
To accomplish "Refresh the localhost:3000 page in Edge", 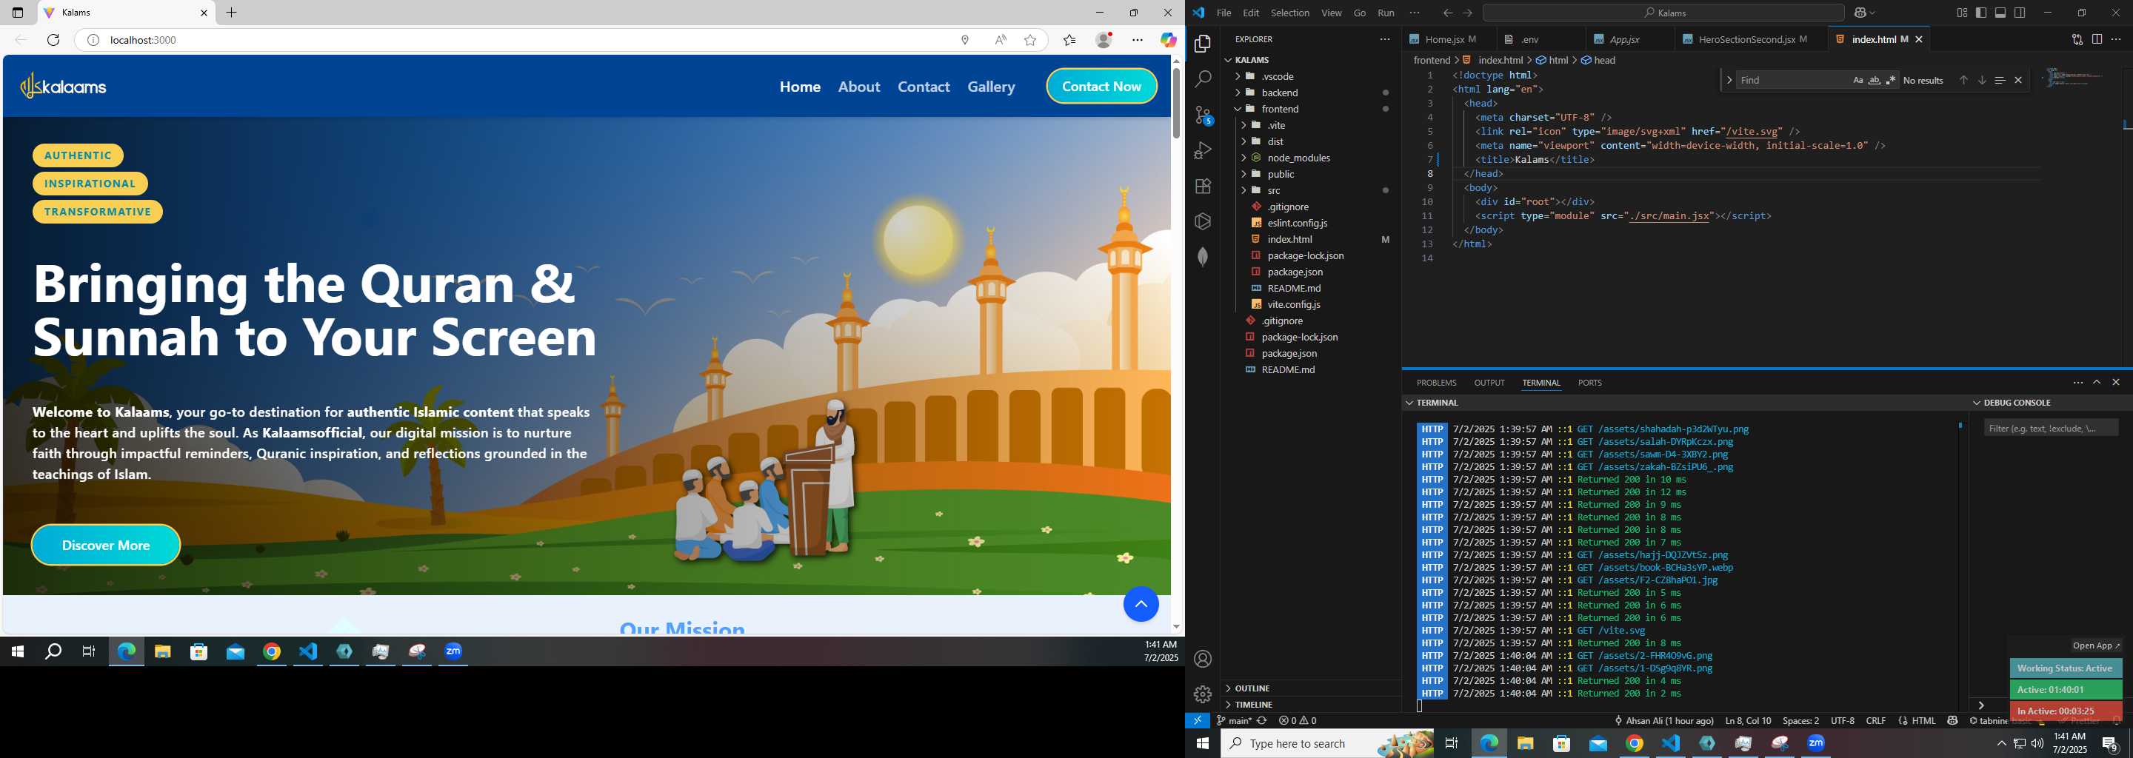I will [54, 40].
